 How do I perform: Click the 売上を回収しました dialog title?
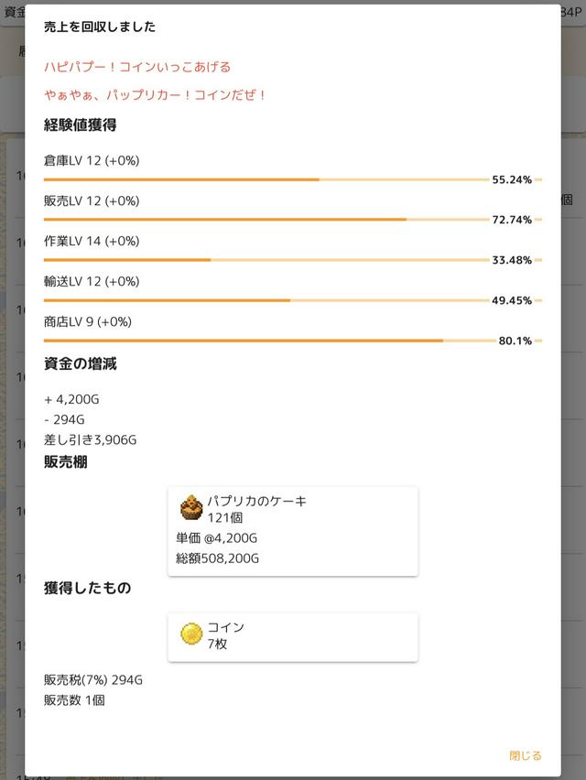100,27
